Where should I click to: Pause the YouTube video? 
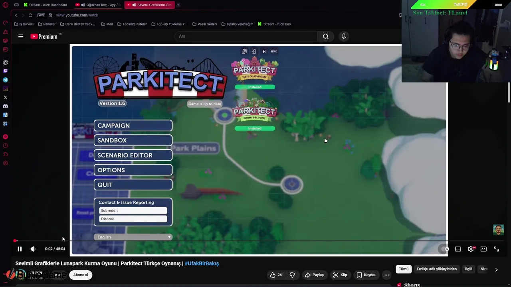coord(20,249)
